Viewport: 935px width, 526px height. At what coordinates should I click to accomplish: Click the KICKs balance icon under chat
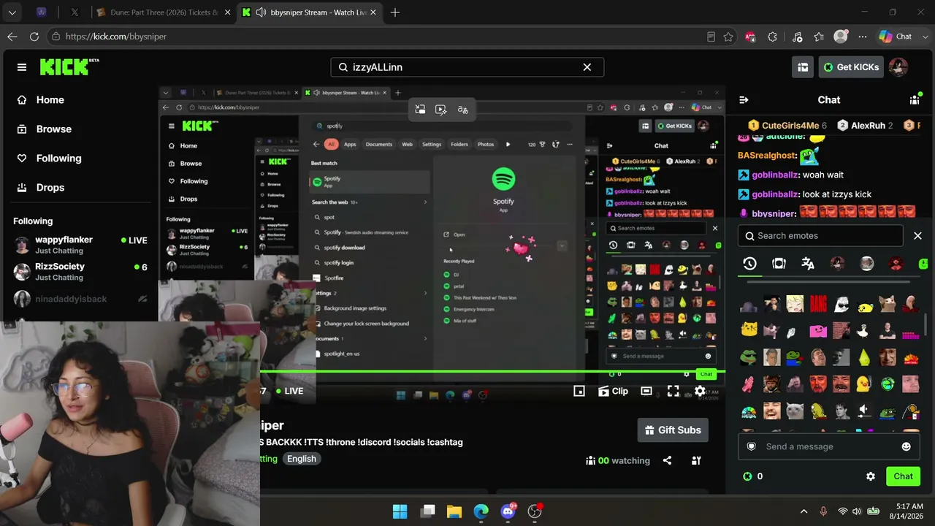[747, 476]
